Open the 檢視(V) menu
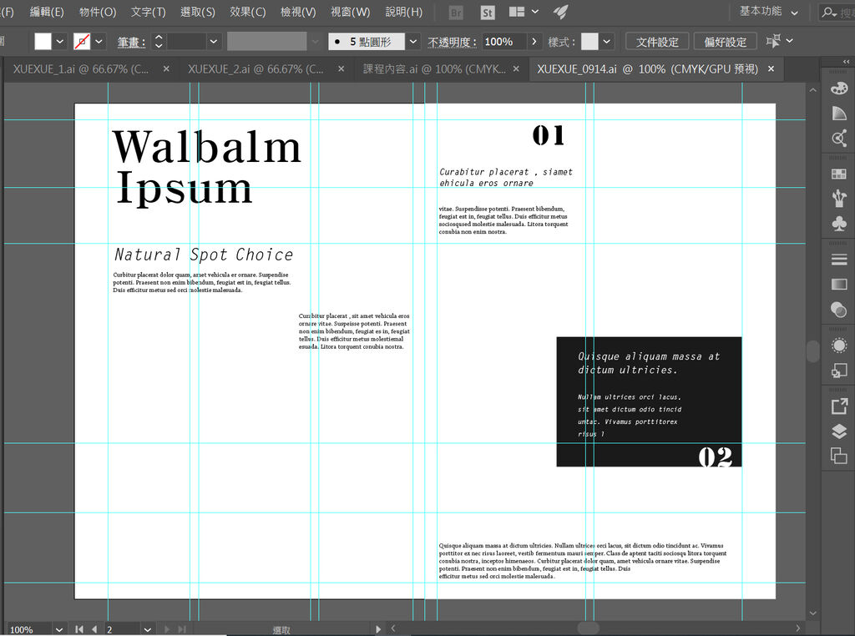Viewport: 855px width, 636px height. (x=298, y=12)
